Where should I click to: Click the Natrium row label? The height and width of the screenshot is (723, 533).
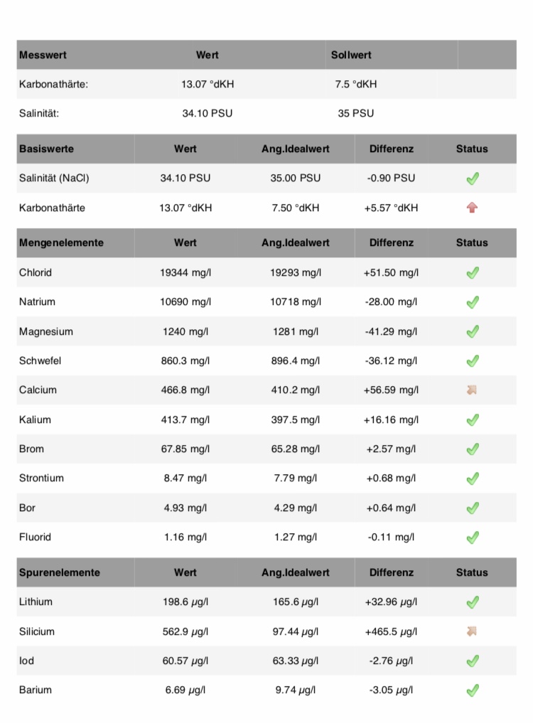point(37,301)
